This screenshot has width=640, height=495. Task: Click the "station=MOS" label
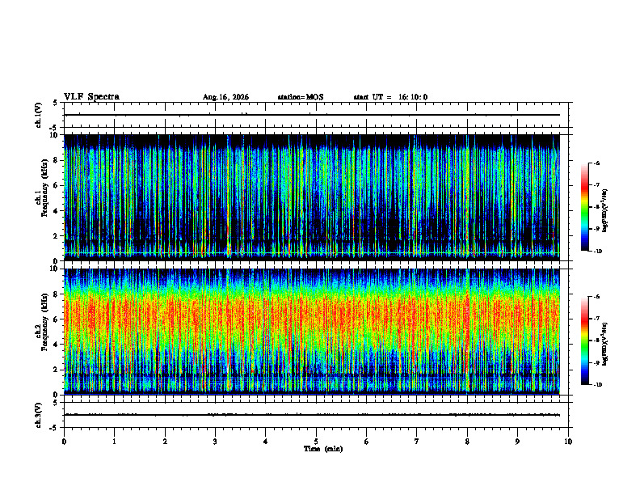(x=301, y=97)
